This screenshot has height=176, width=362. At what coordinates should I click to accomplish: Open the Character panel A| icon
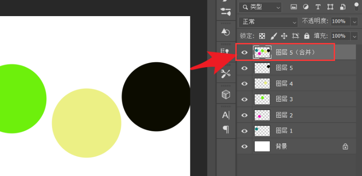(x=226, y=115)
